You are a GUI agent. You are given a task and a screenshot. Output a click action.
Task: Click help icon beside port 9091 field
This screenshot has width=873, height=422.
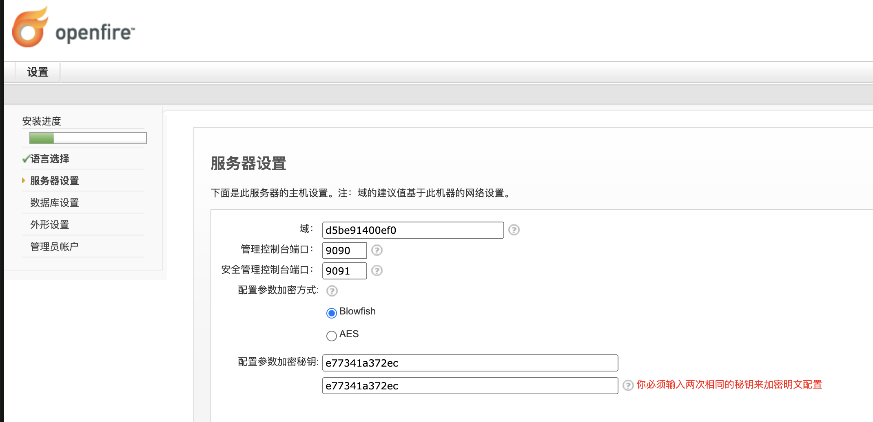[377, 270]
